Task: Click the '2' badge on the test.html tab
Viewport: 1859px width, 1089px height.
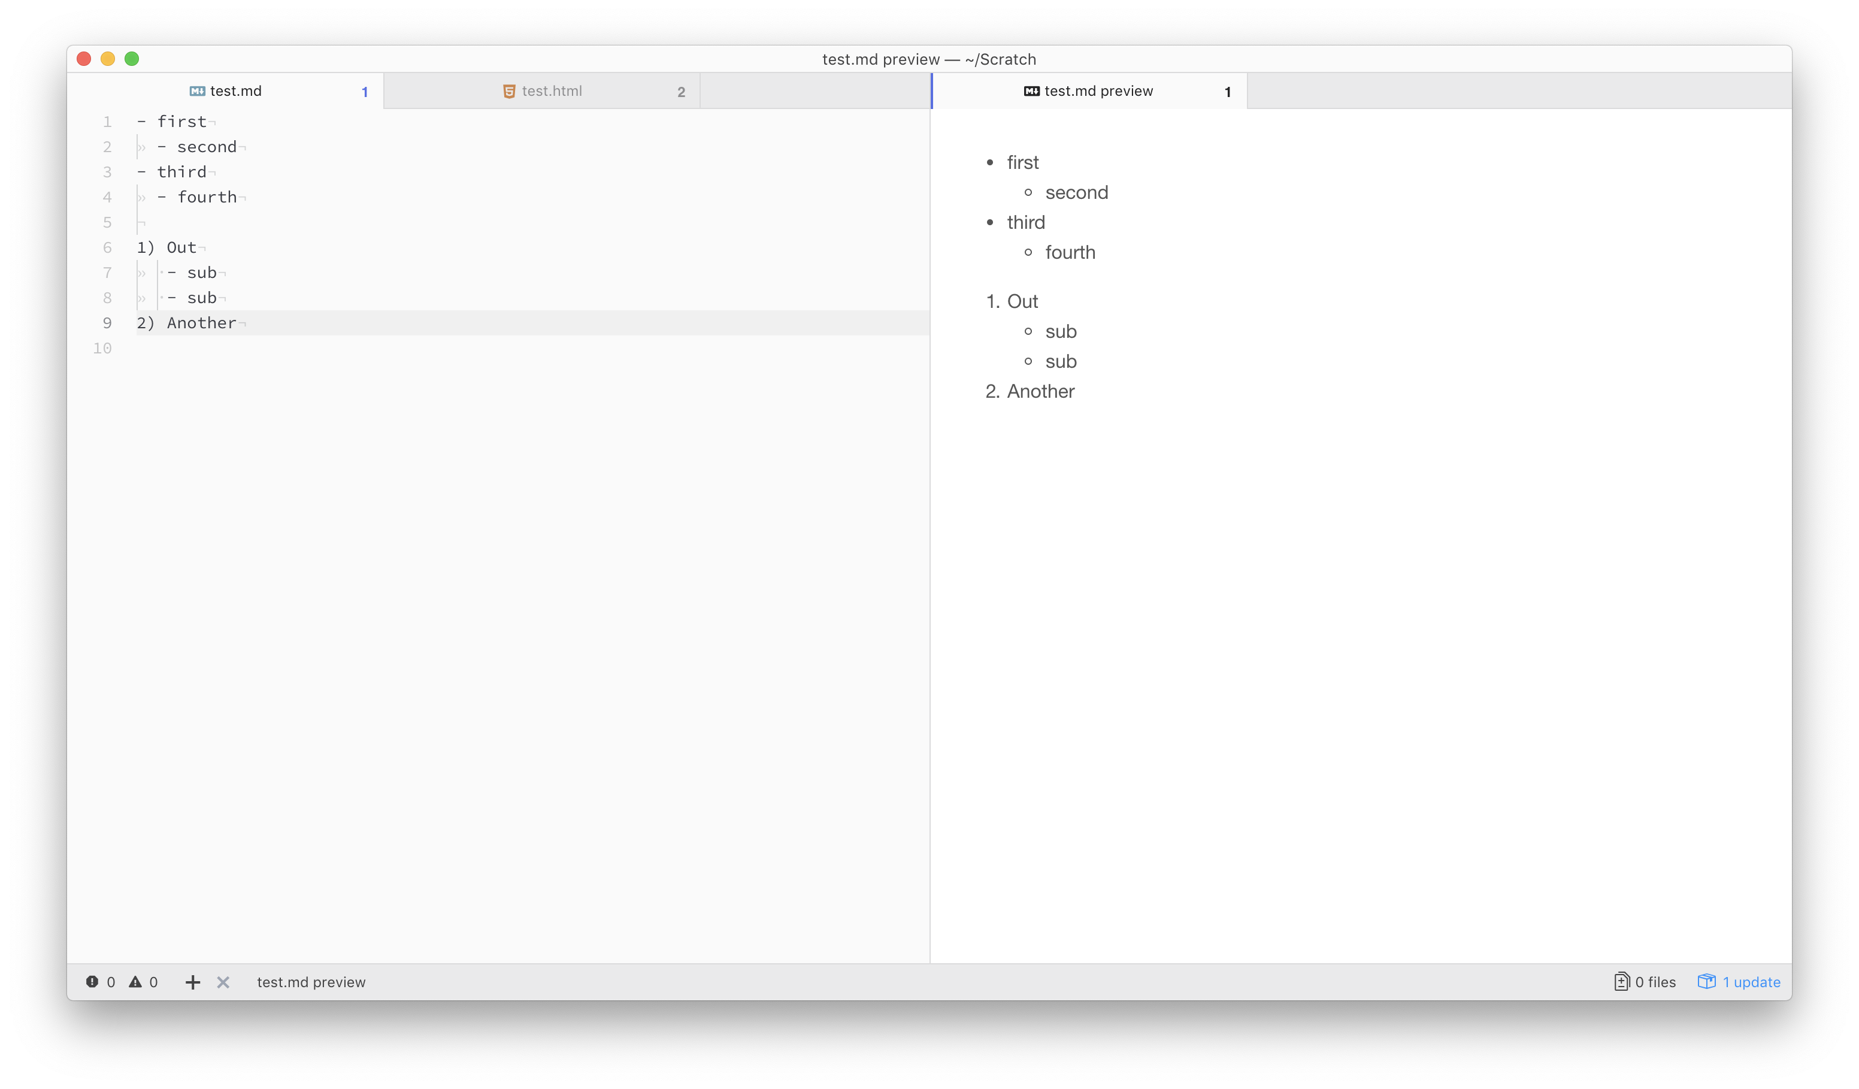Action: [x=681, y=92]
